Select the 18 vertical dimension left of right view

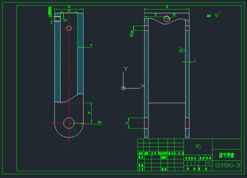tap(126, 123)
